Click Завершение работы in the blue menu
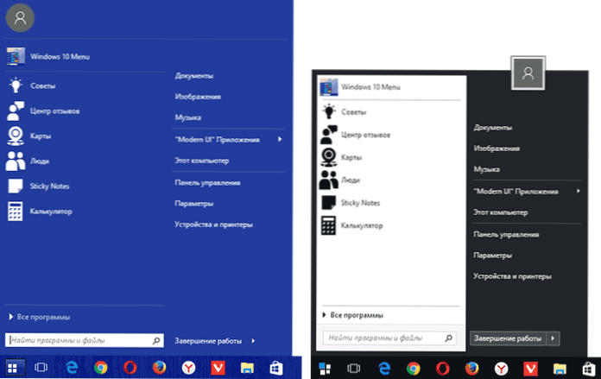Screen dimensions: 601x379 208,341
